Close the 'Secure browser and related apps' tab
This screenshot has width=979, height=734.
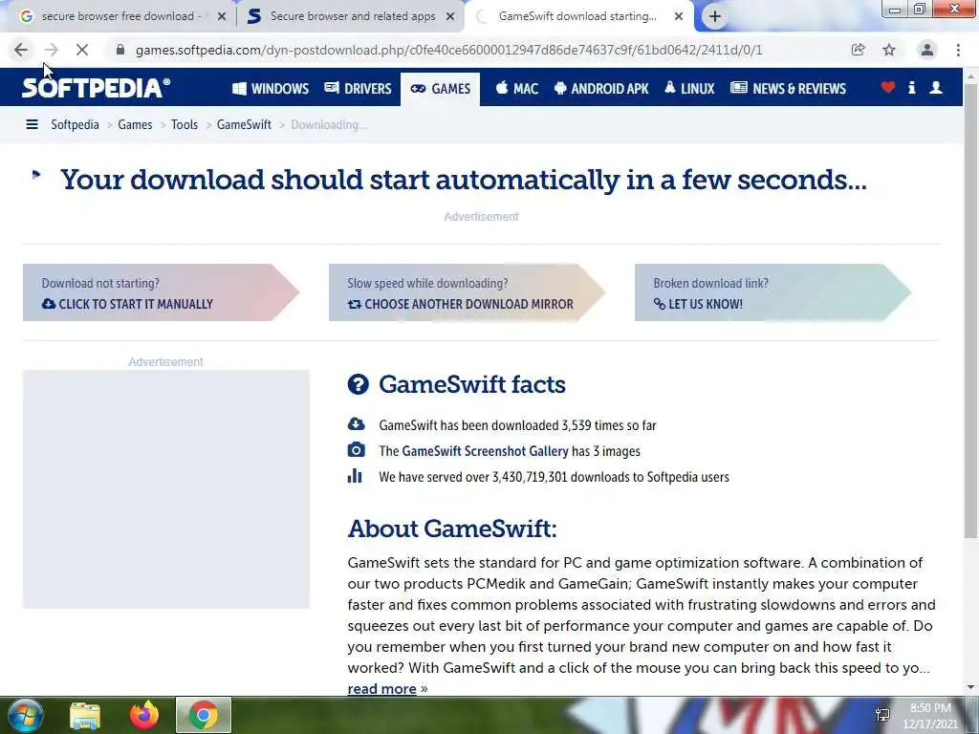[x=450, y=17]
